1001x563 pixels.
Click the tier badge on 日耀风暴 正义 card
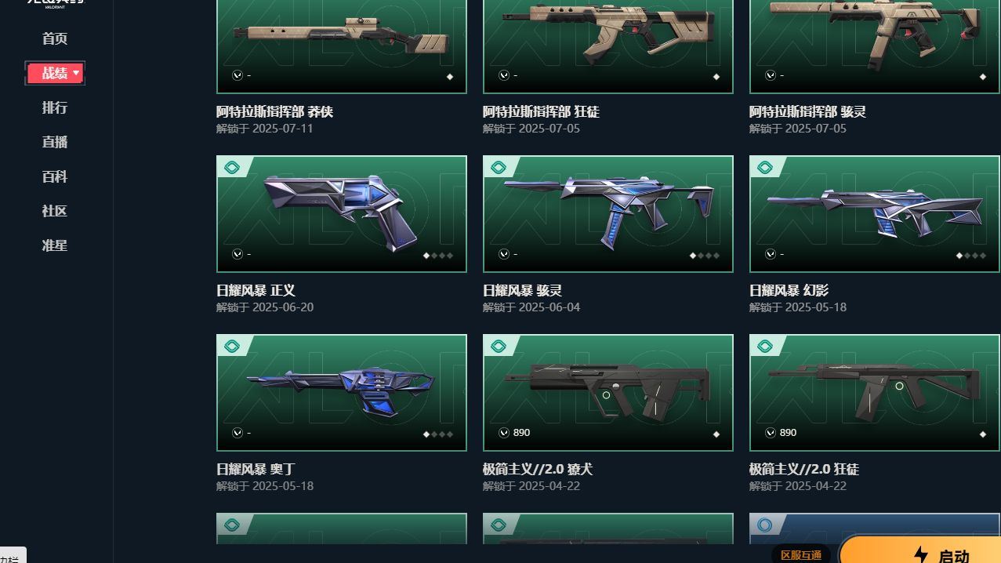coord(232,167)
